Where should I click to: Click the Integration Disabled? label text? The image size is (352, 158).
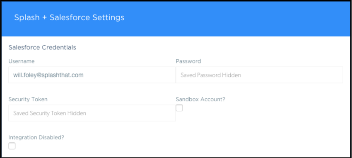coord(36,138)
